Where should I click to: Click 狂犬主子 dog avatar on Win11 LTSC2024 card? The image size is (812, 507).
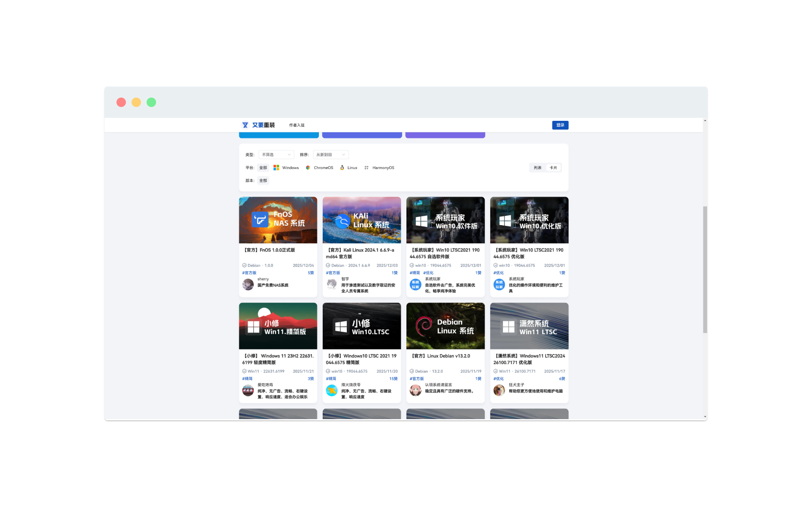499,390
